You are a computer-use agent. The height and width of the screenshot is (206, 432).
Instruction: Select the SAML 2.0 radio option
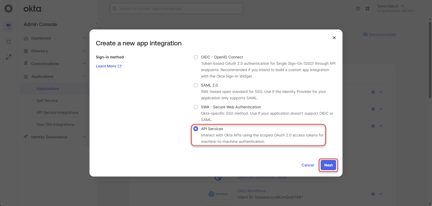click(x=196, y=85)
